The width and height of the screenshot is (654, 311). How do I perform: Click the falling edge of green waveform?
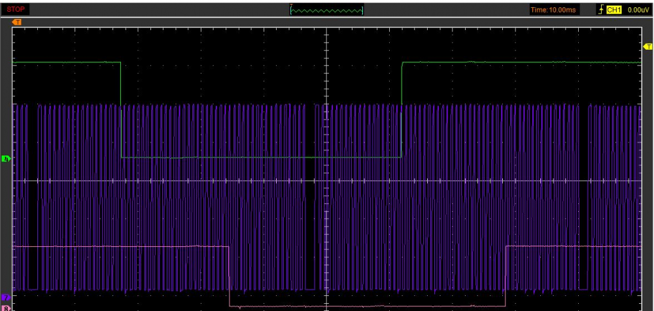pyautogui.click(x=121, y=110)
